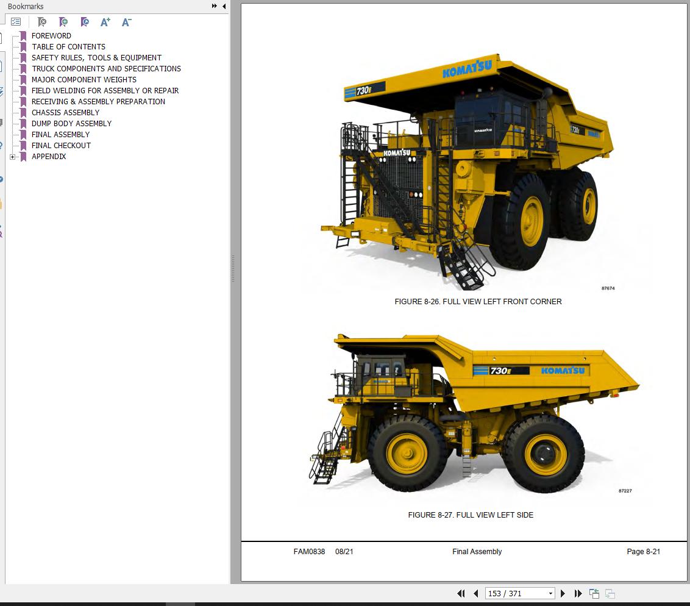Viewport: 690px width, 606px height.
Task: Open the CHASSIS ASSEMBLY bookmark
Action: (x=65, y=112)
